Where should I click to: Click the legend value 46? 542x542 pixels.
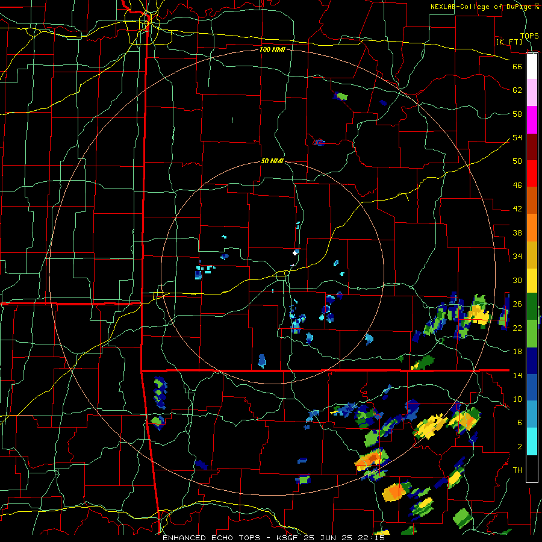[x=517, y=185]
